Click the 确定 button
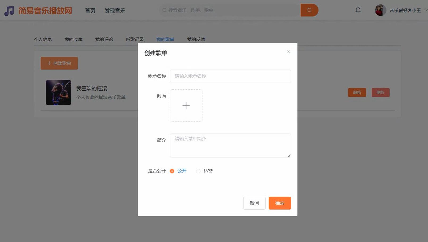 coord(280,203)
